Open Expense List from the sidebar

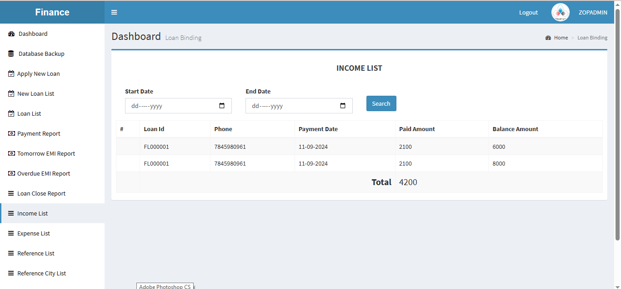34,234
